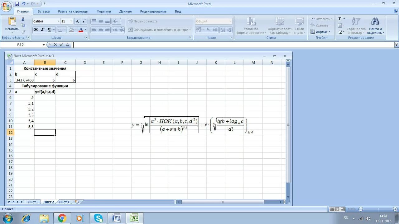This screenshot has height=224, width=399.
Task: Click the Cut scissors icon
Action: (x=23, y=19)
